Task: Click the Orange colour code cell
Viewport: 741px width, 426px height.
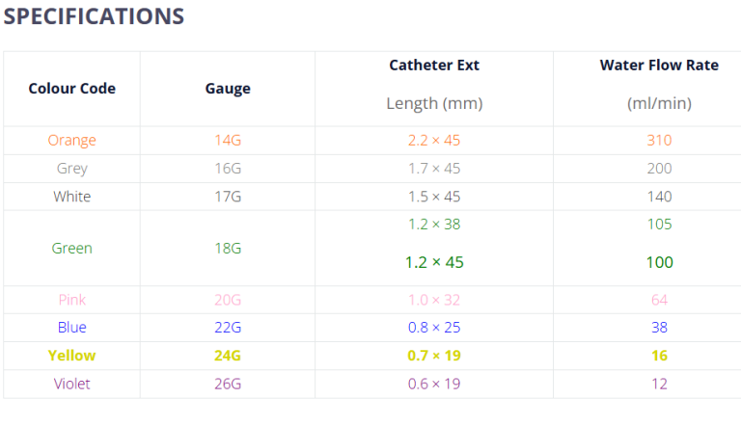Action: click(x=72, y=141)
